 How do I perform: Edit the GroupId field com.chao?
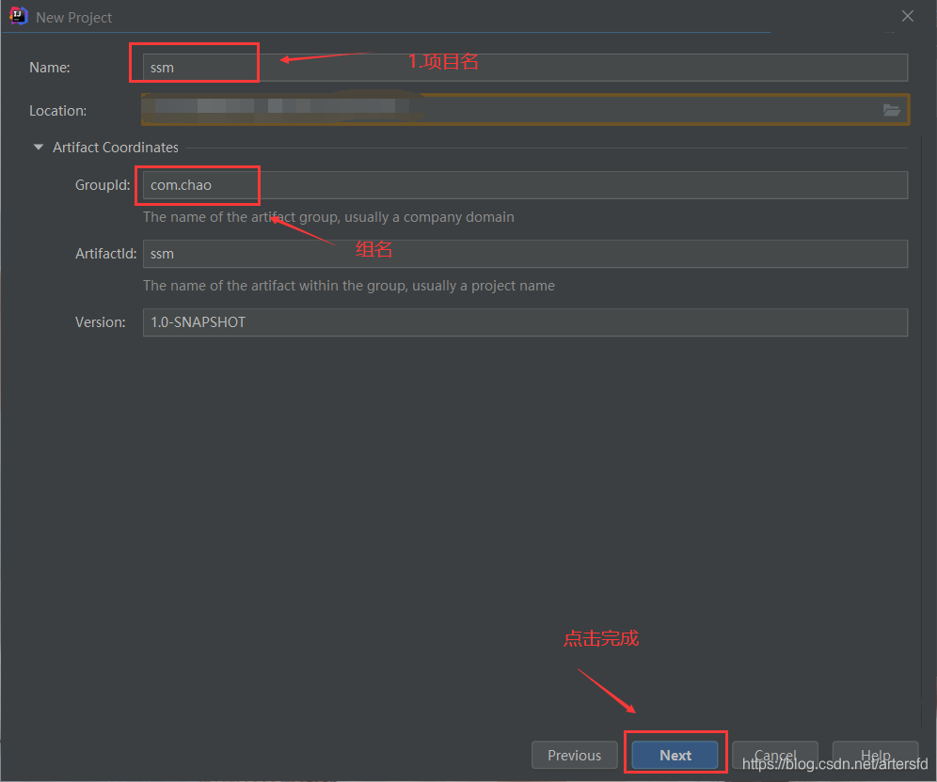click(x=525, y=185)
